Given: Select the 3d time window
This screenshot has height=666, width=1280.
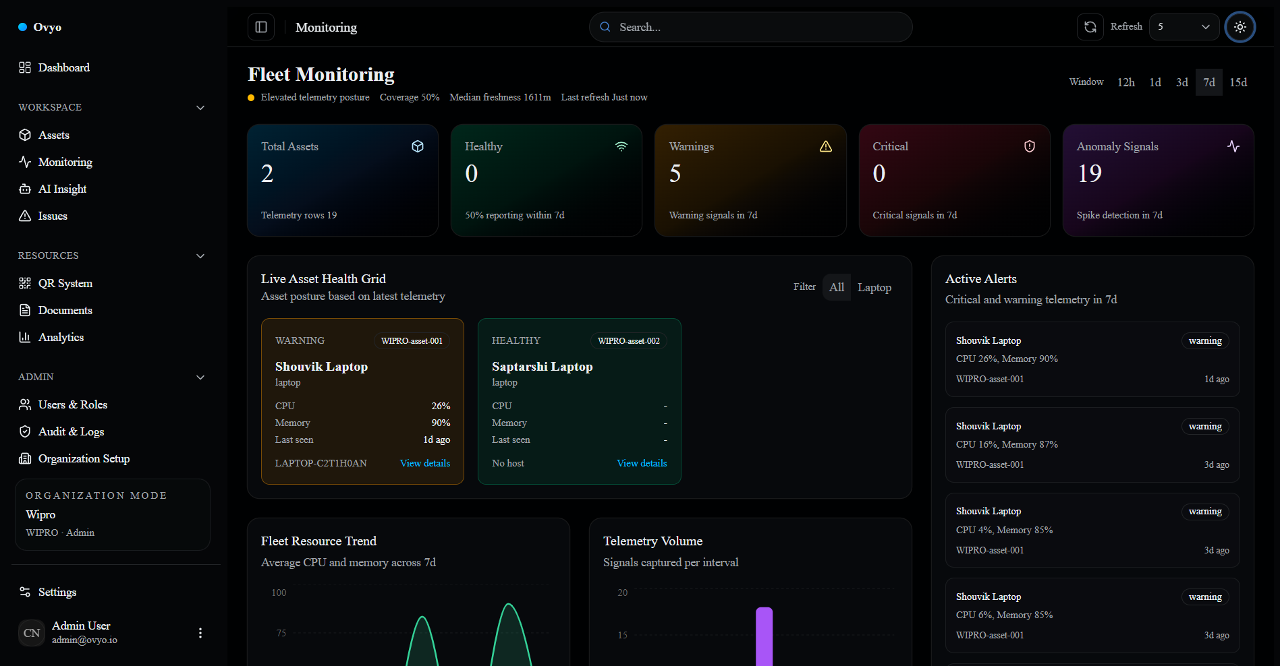Looking at the screenshot, I should coord(1181,82).
